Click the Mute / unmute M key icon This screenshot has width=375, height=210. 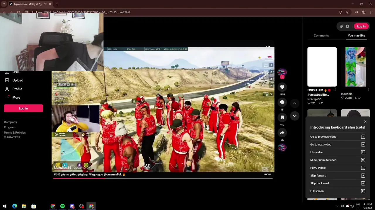pos(363,160)
